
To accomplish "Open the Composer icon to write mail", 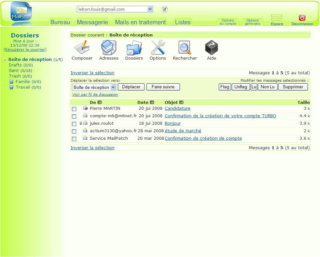I will tap(82, 48).
